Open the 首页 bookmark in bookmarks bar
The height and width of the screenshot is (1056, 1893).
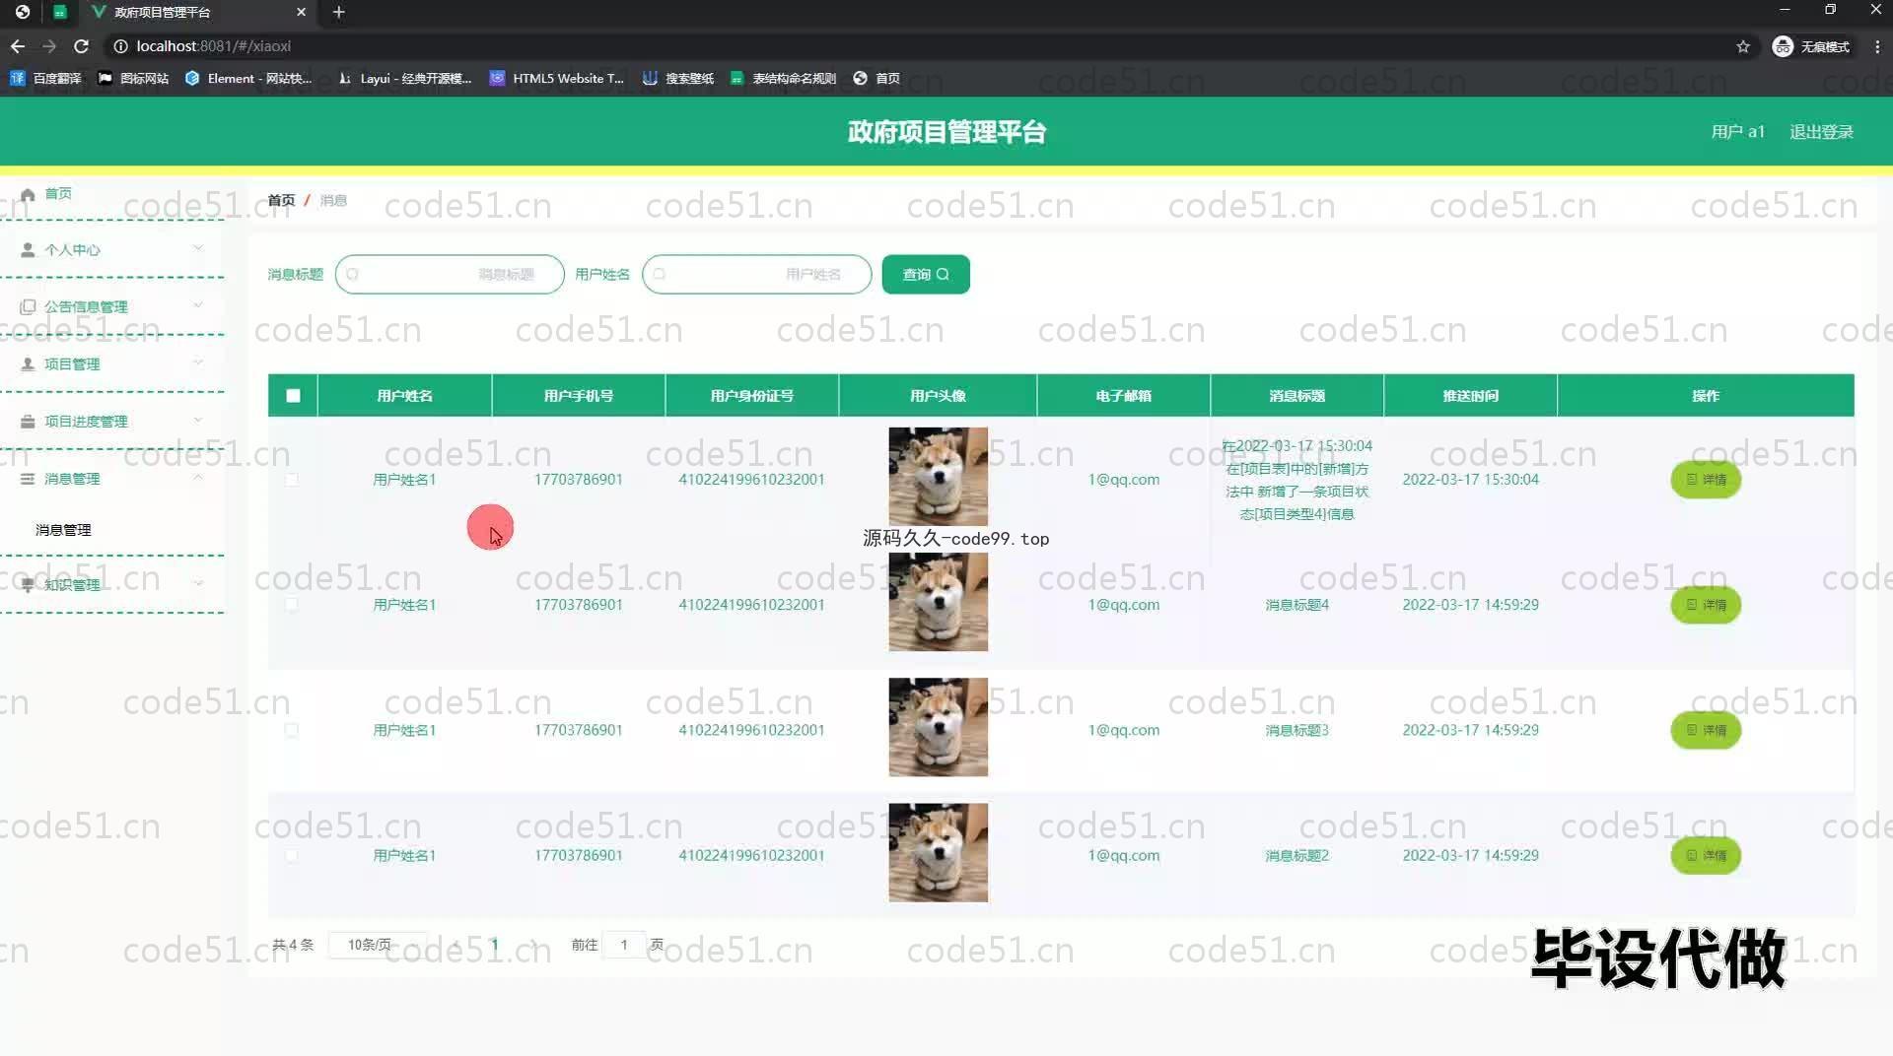[x=876, y=78]
